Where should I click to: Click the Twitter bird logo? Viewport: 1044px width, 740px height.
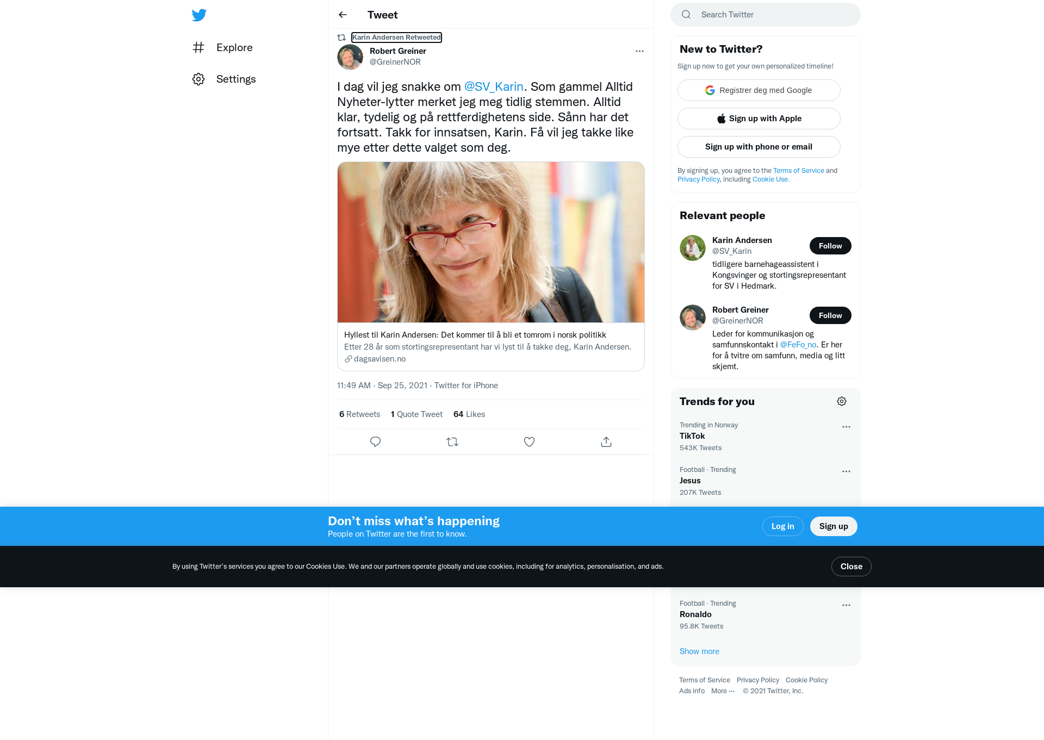point(199,15)
